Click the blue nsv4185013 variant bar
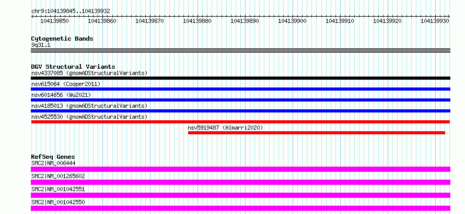465x214 pixels. [240, 111]
